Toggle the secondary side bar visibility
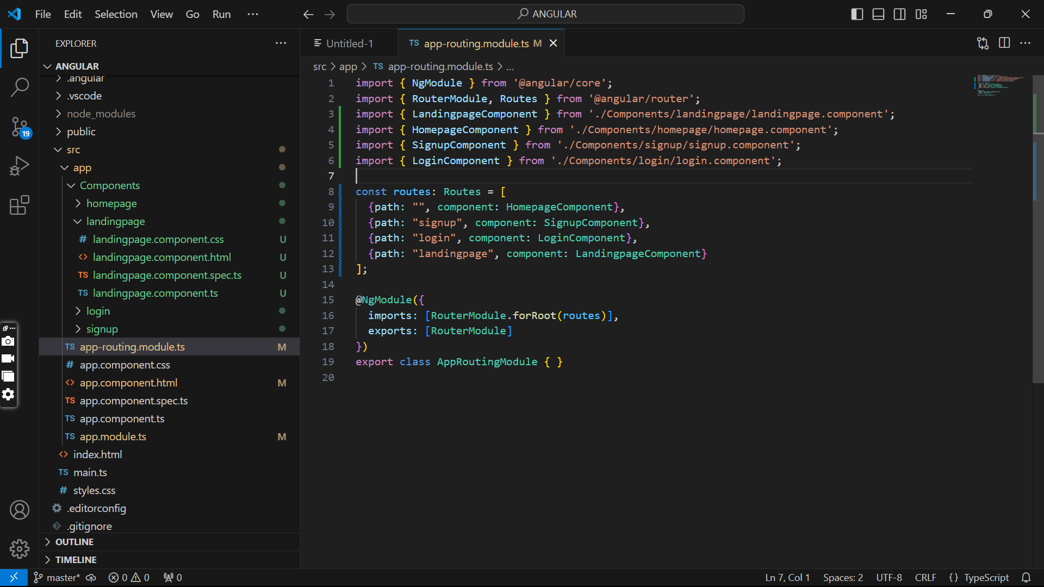Screen dimensions: 1044x587 (x=900, y=14)
